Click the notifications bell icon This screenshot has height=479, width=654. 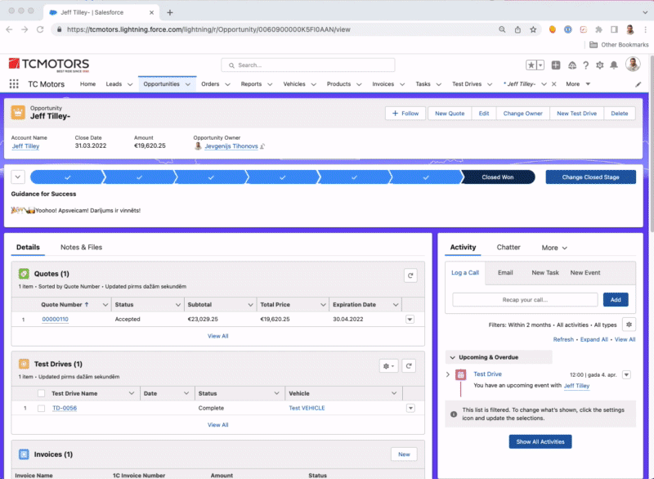point(614,65)
